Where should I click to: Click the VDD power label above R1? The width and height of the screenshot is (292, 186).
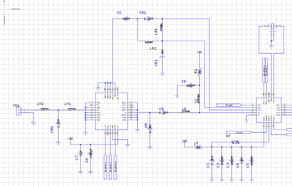(199, 52)
